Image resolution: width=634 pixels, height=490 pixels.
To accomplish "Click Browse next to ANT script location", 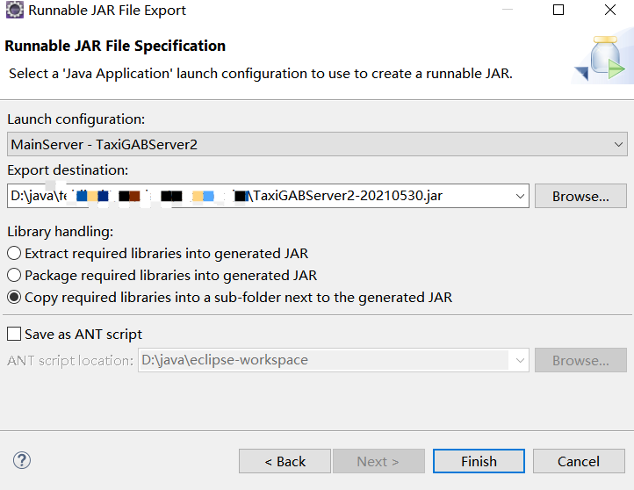I will coord(580,360).
